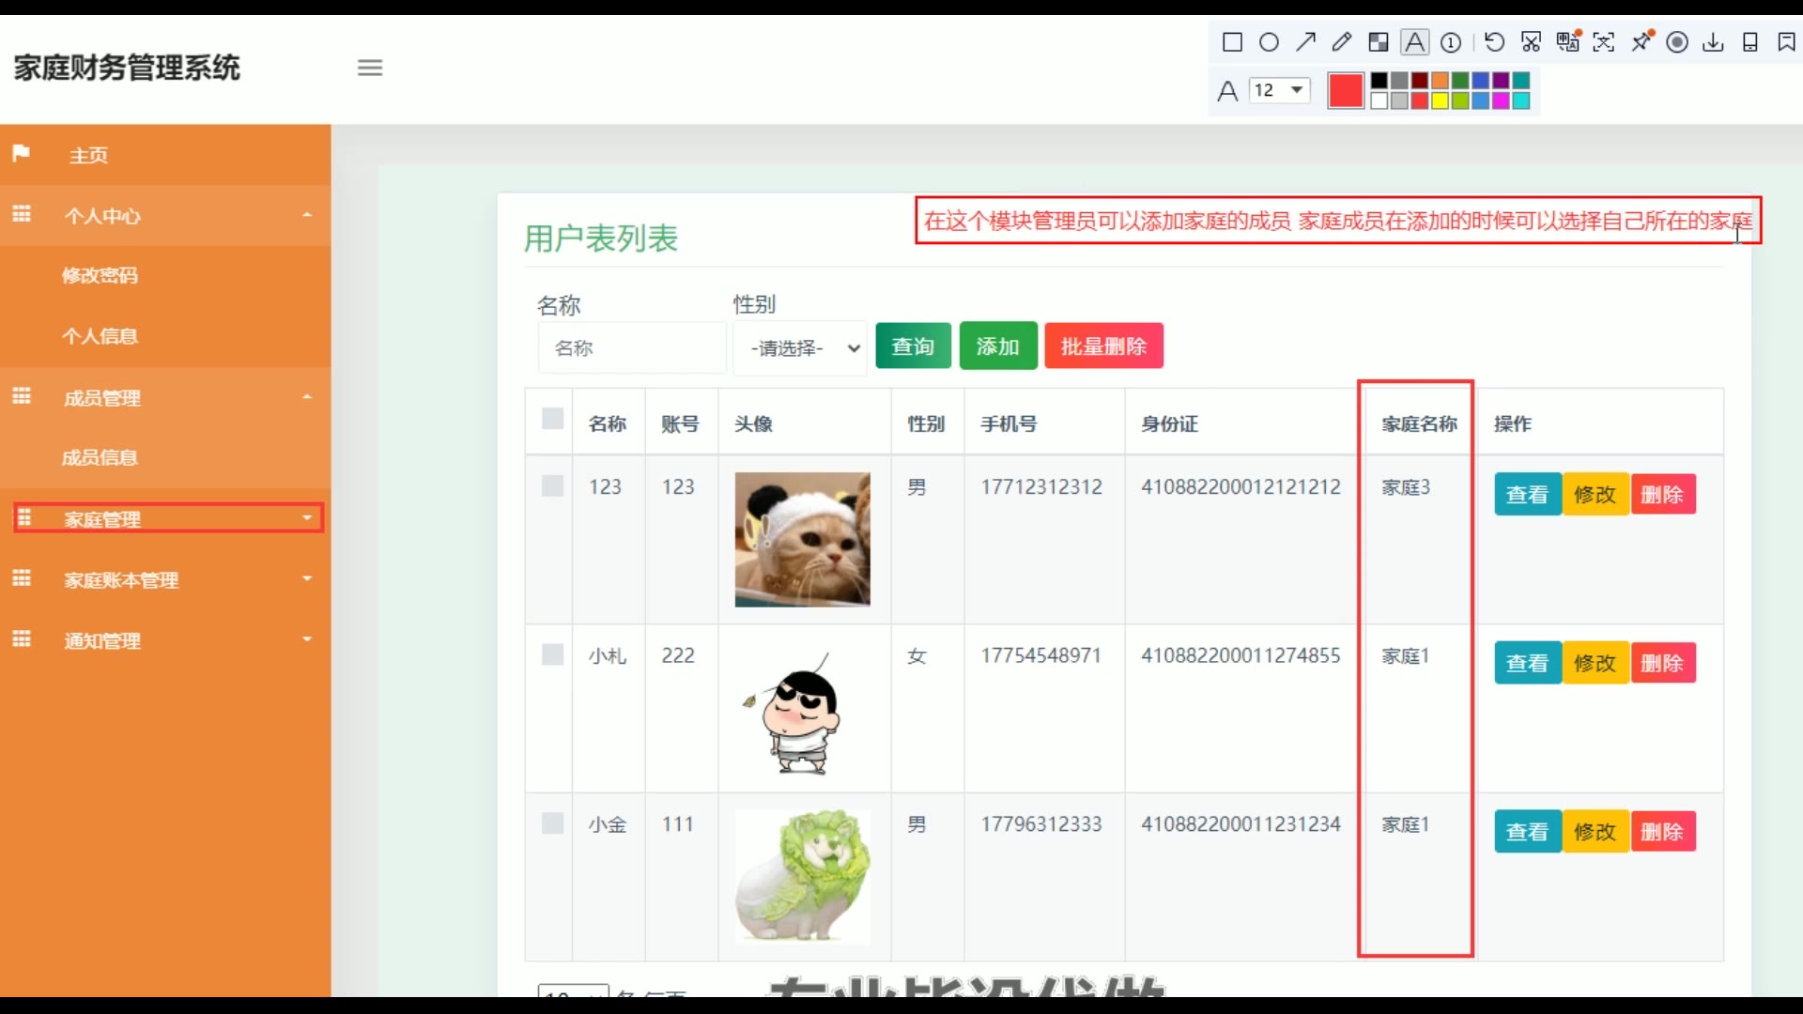Click the pin screenshot icon
The height and width of the screenshot is (1014, 1803).
(x=1641, y=42)
